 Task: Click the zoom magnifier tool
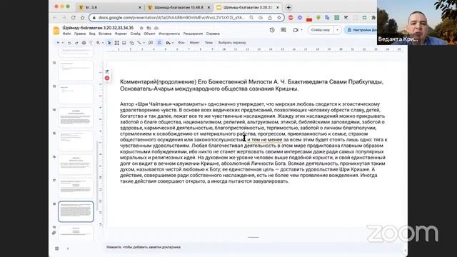click(99, 43)
